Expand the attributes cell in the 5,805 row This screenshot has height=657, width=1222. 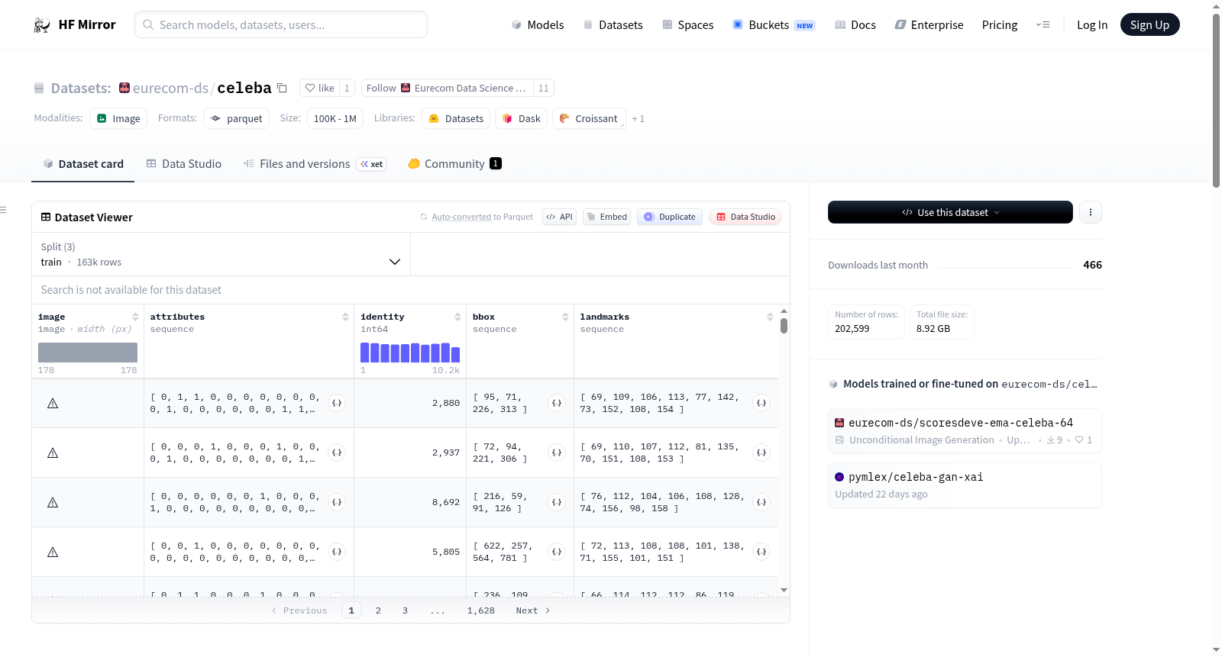pyautogui.click(x=337, y=552)
